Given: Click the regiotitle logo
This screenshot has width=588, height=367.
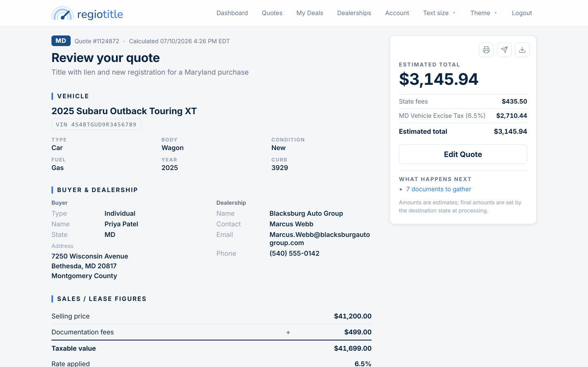Looking at the screenshot, I should pos(87,13).
